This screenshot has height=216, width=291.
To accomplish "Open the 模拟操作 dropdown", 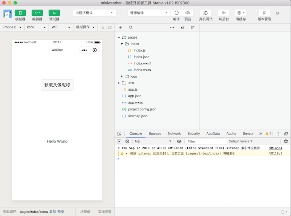I will (85, 27).
